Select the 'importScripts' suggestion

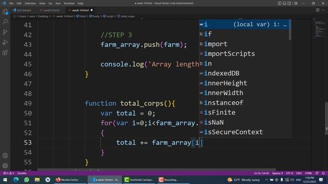coord(244,54)
